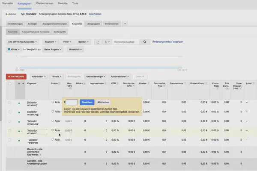The height and width of the screenshot is (171, 257).
Task: Click Abbrechen in the bid popup
Action: (103, 102)
